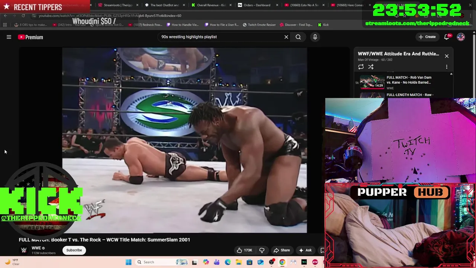
Task: Click the Windows taskbar search box
Action: (162, 262)
